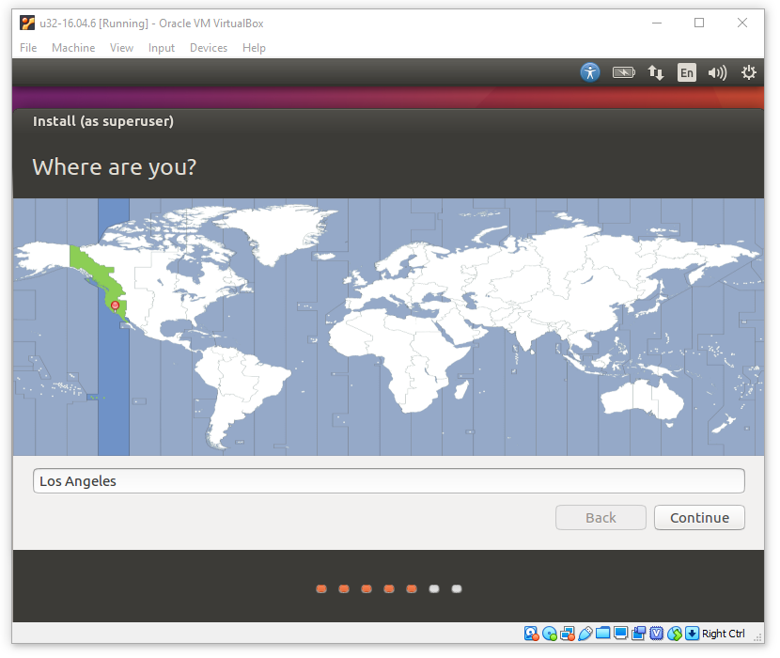The width and height of the screenshot is (780, 658).
Task: Click the Back button
Action: point(601,518)
